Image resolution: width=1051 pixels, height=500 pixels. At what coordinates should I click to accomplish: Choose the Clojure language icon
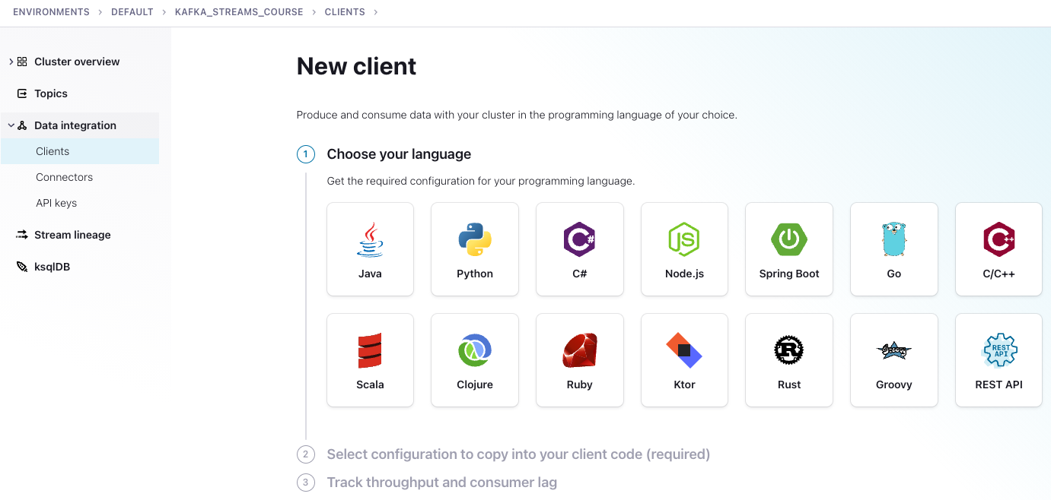point(475,350)
